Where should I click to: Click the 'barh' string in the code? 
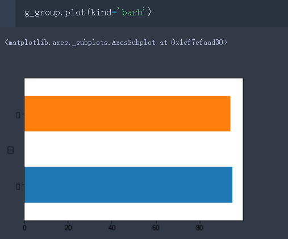tap(132, 13)
